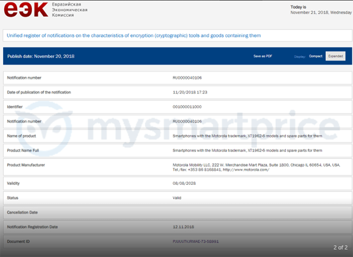Select the Product Name Full description text

(x=247, y=150)
